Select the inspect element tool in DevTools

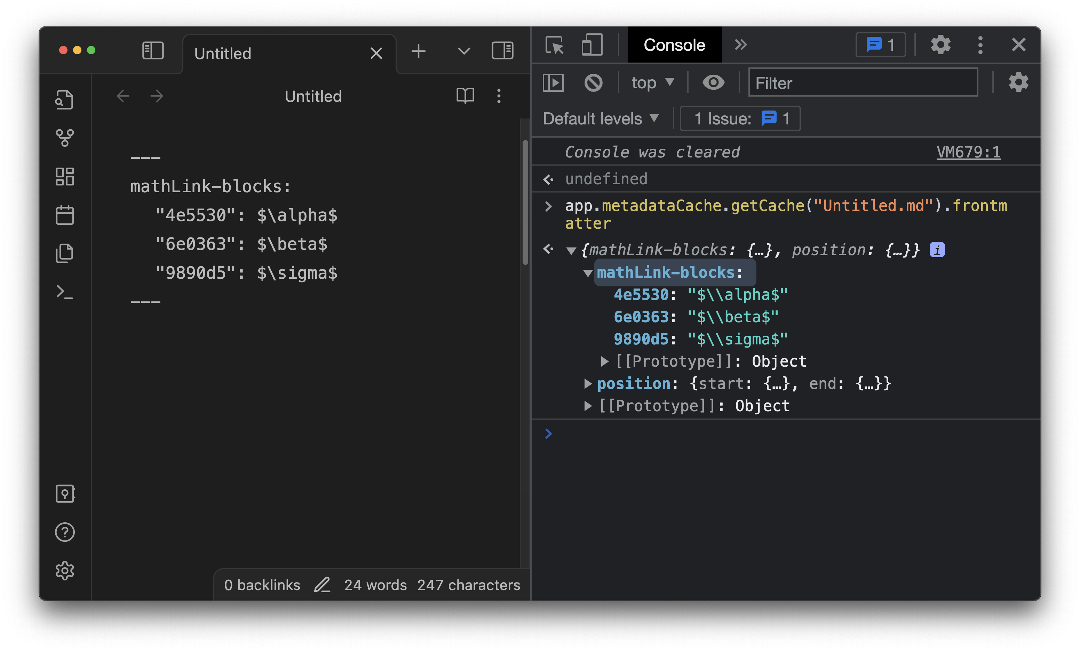pos(555,45)
